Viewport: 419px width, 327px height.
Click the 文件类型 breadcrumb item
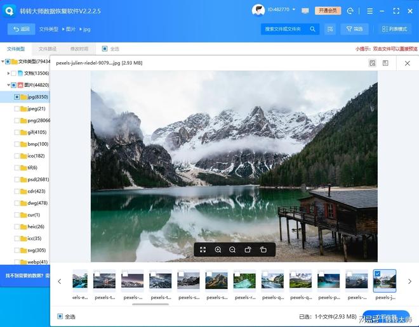click(48, 29)
